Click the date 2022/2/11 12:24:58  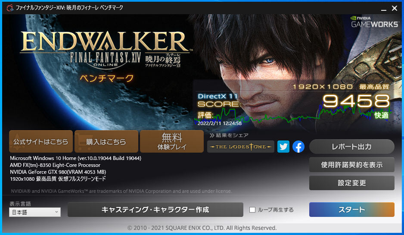pos(220,123)
